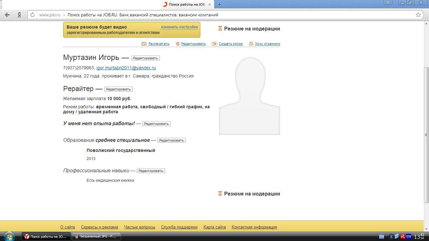Click phone number 7(937)2079983
429x241 pixels.
(x=79, y=68)
